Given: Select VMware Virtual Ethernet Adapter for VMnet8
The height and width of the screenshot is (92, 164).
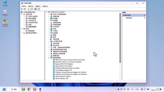Looking at the screenshot, I should (71, 74).
